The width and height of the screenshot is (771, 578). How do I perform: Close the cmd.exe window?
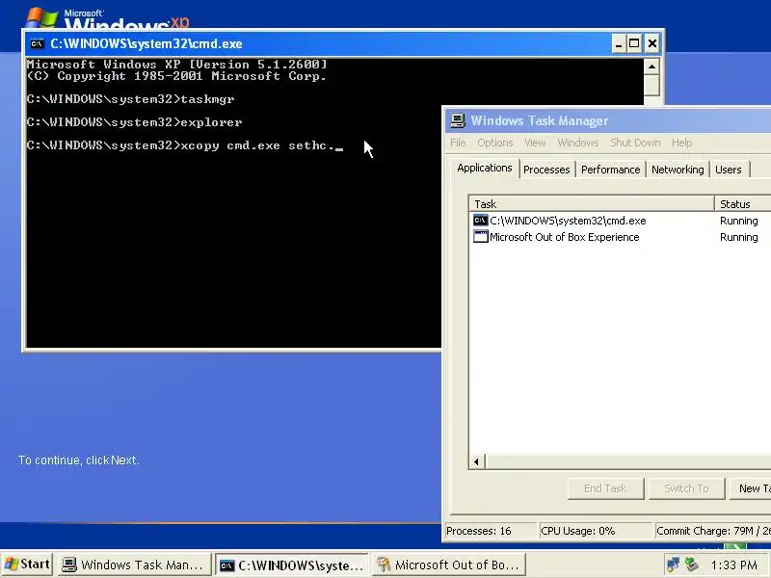tap(652, 43)
